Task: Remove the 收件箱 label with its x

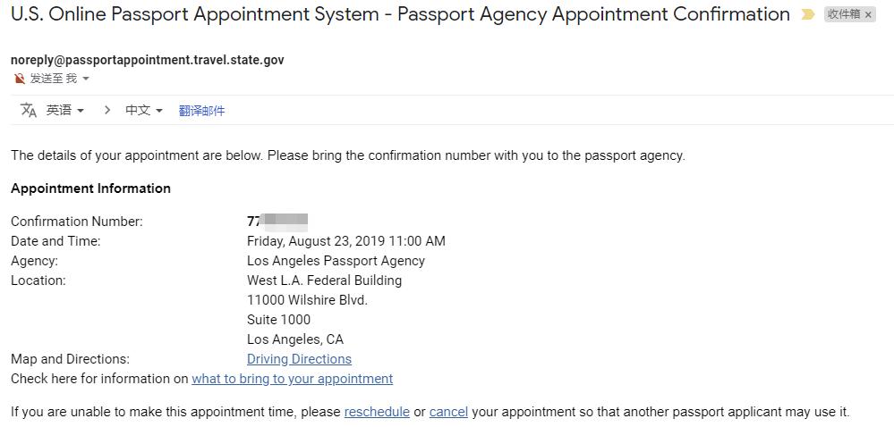Action: click(868, 15)
